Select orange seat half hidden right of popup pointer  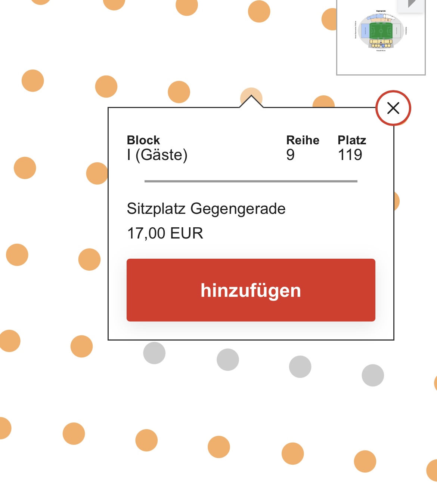tap(323, 101)
